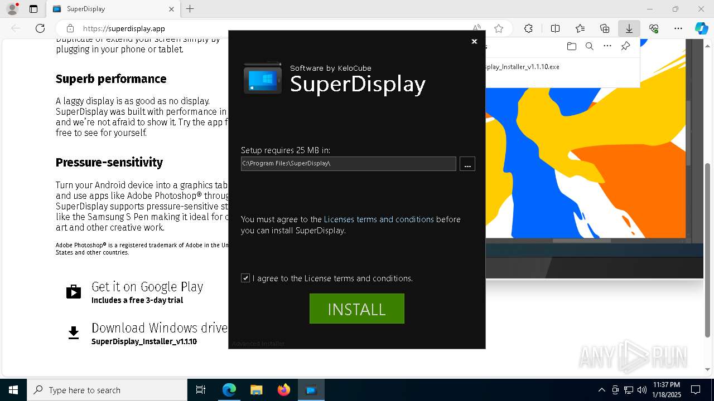The height and width of the screenshot is (401, 714).
Task: Browse for install folder with ellipsis button
Action: click(467, 164)
